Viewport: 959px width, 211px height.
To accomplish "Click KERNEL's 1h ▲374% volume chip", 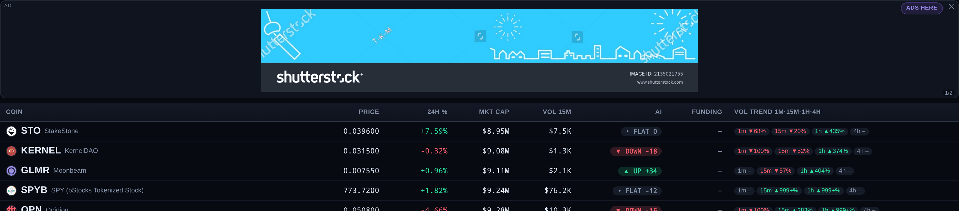I will [x=833, y=151].
